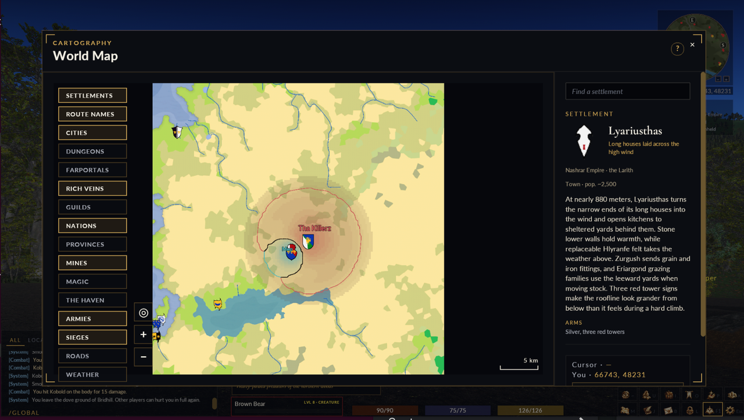Show the Guilds layer
The image size is (744, 420).
(92, 207)
